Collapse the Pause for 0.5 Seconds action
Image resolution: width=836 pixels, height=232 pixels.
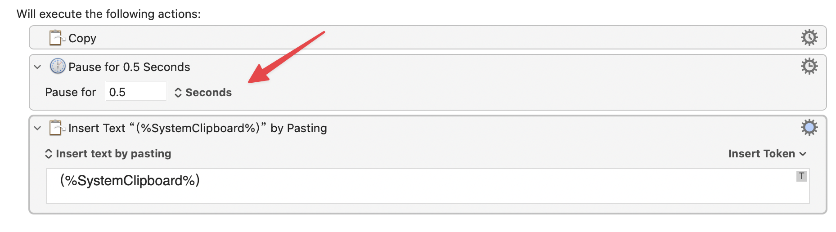(38, 67)
